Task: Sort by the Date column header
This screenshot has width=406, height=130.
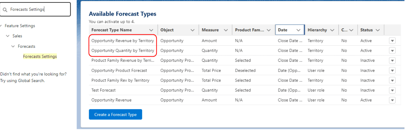Action: coord(283,30)
